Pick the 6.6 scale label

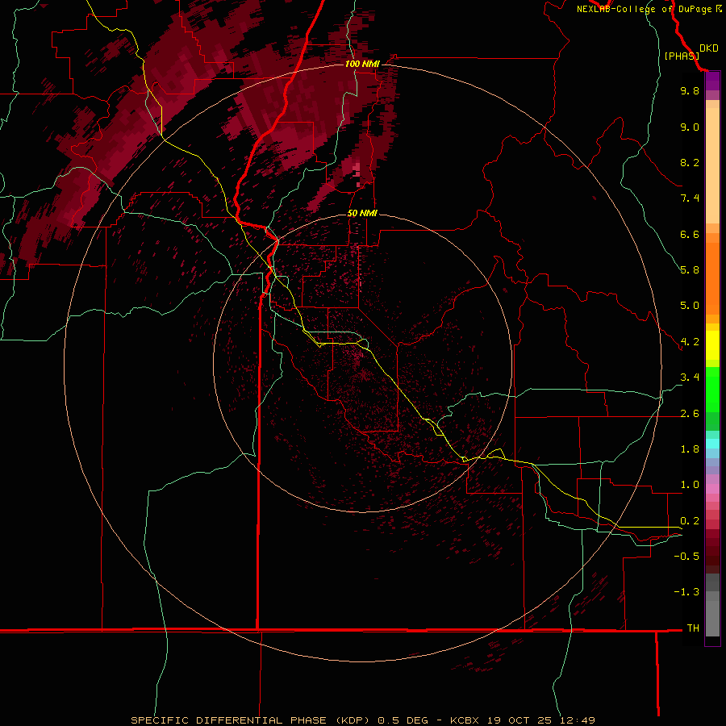(x=690, y=234)
